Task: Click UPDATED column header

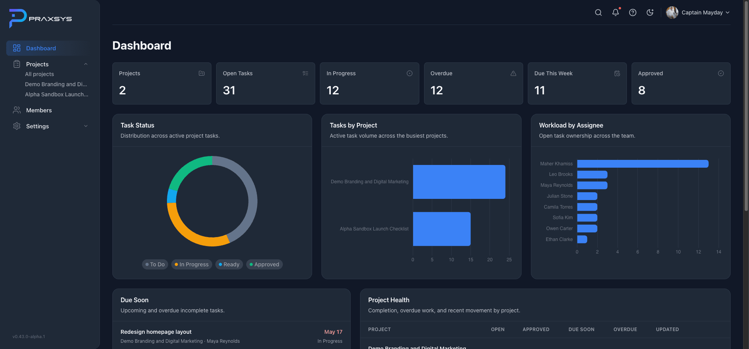Action: (667, 330)
